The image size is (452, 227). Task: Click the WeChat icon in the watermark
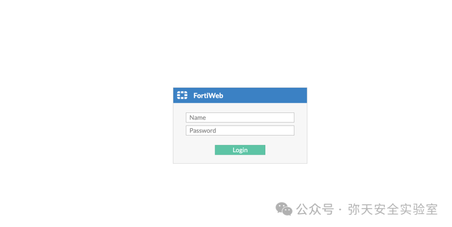[284, 209]
